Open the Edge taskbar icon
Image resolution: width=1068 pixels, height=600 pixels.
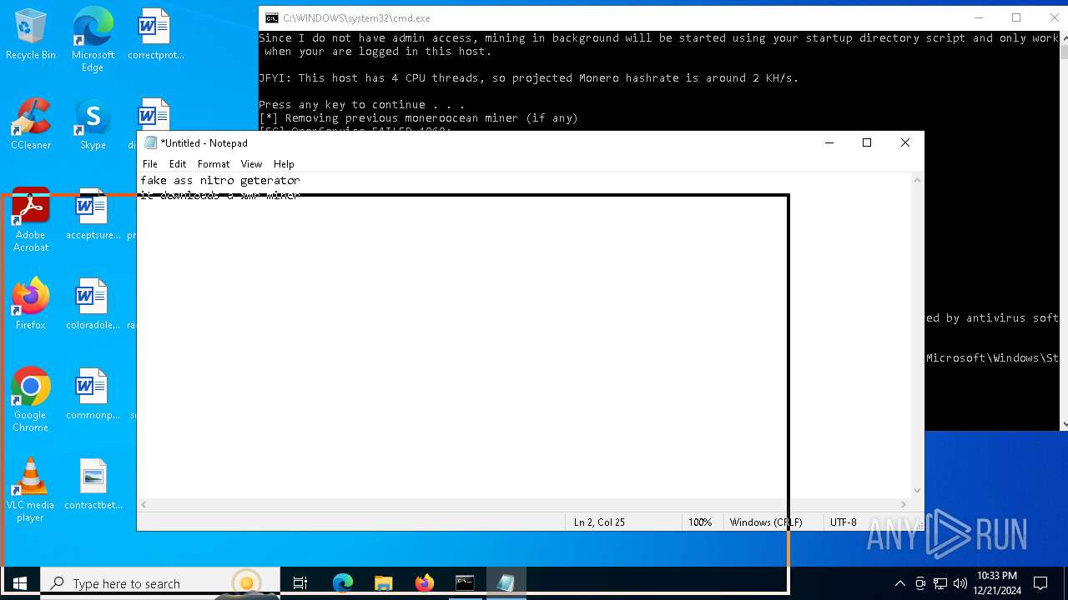pos(343,583)
